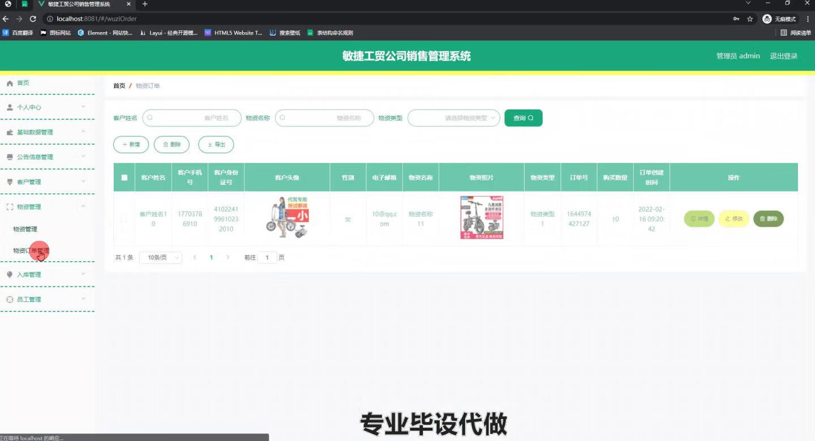Select the 员工管理 sidebar icon
Screen dimensions: 815x441
9,299
